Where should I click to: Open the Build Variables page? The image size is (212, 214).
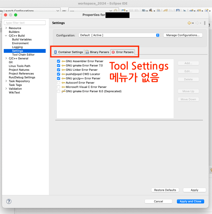coord(22,39)
